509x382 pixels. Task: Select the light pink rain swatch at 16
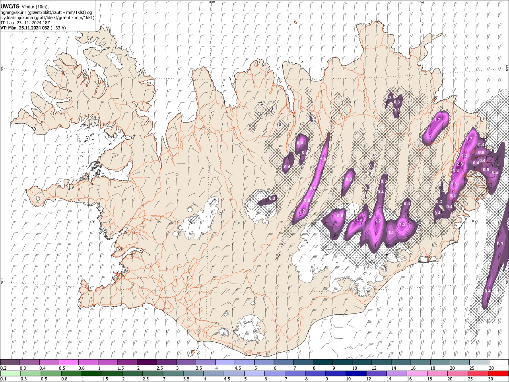coord(417,373)
